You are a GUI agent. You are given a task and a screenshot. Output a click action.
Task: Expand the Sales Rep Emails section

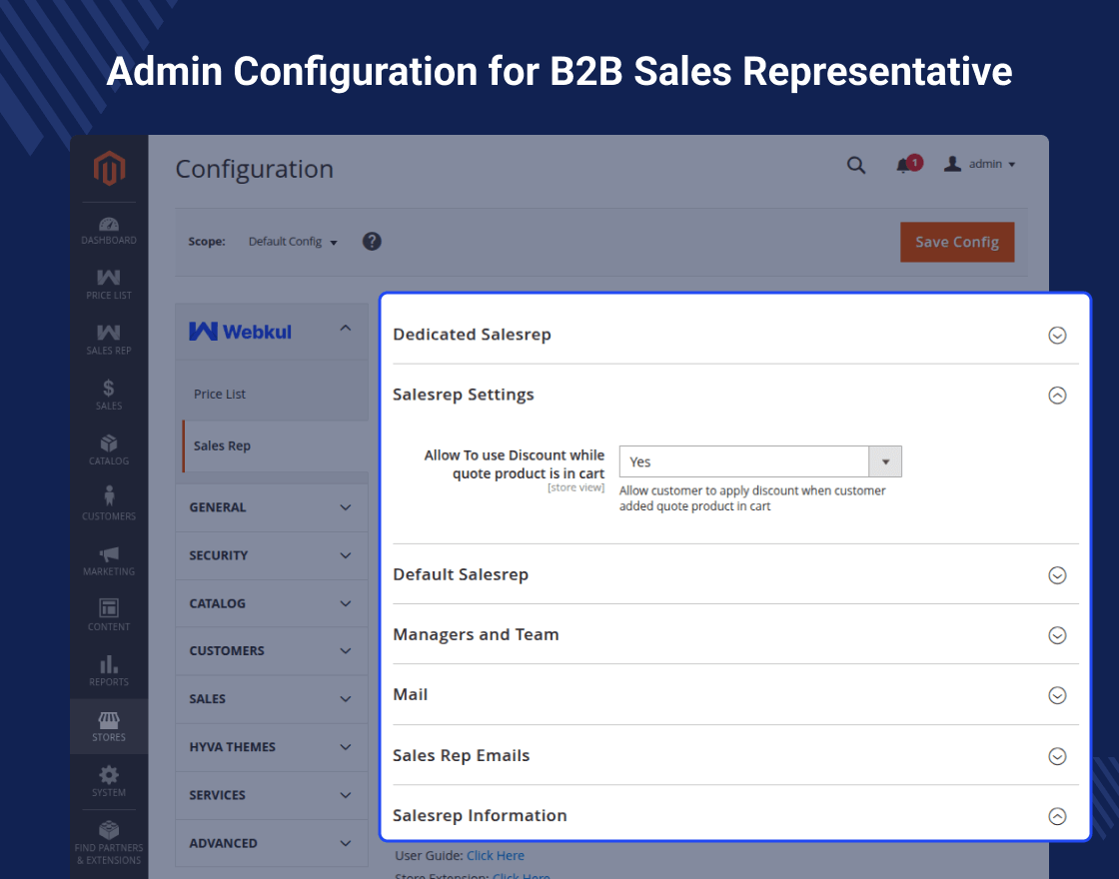1057,756
